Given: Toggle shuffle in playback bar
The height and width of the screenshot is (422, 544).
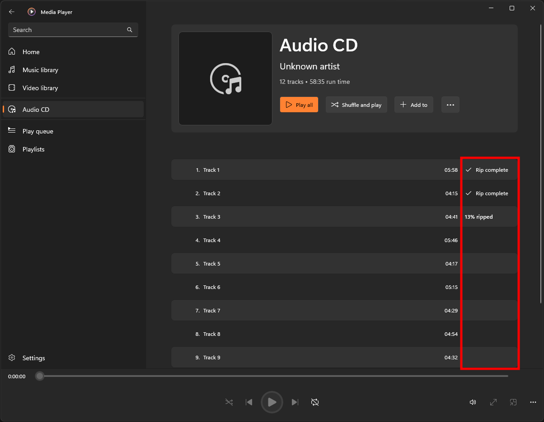Looking at the screenshot, I should (229, 402).
